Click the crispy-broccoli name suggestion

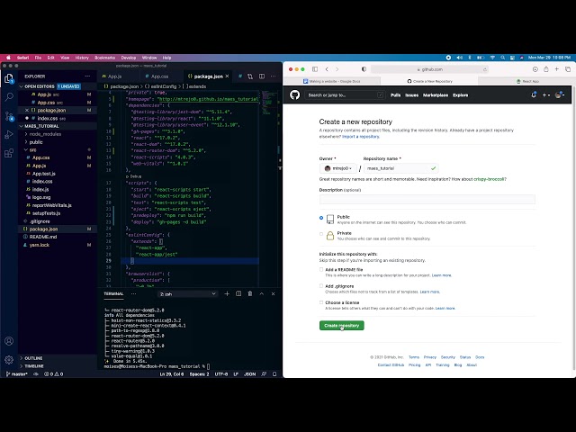[489, 179]
